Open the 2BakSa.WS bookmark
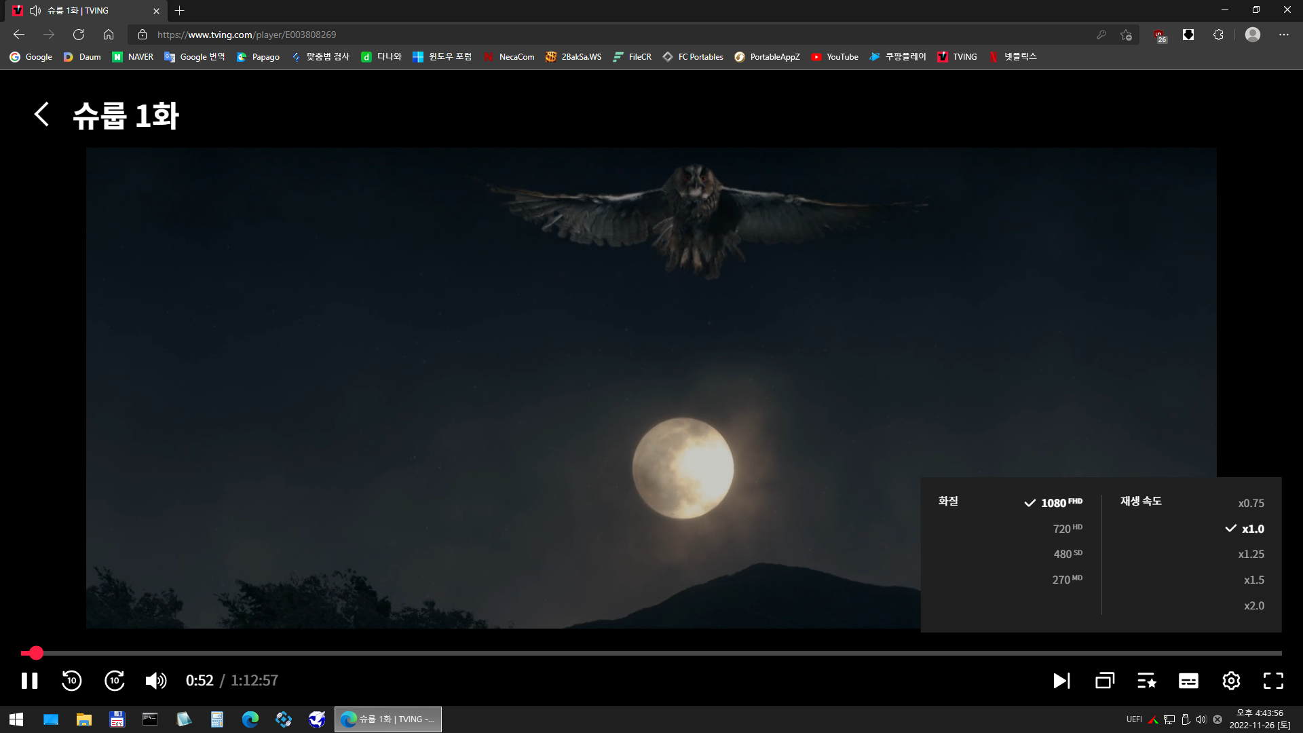The height and width of the screenshot is (733, 1303). (x=573, y=57)
